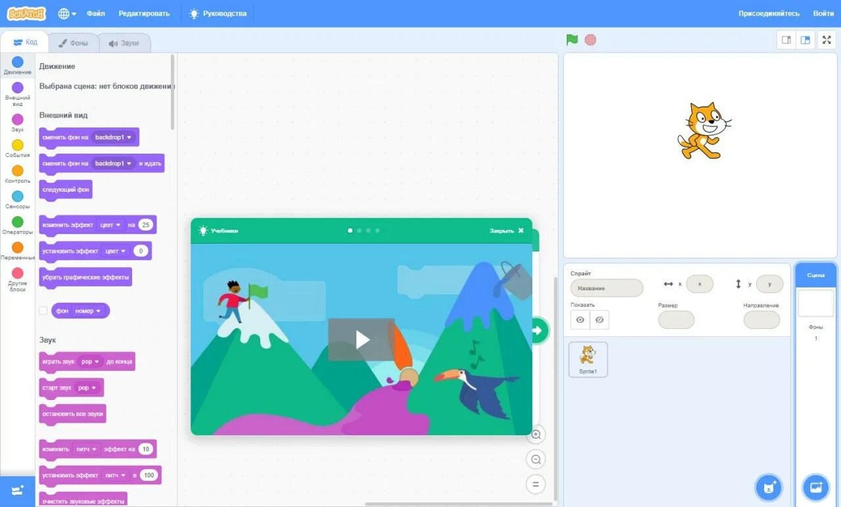Click the Войти link
Image resolution: width=841 pixels, height=507 pixels.
point(823,13)
